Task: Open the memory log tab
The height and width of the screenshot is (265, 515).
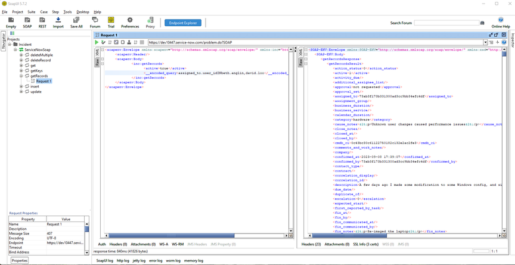Action: [x=194, y=260]
